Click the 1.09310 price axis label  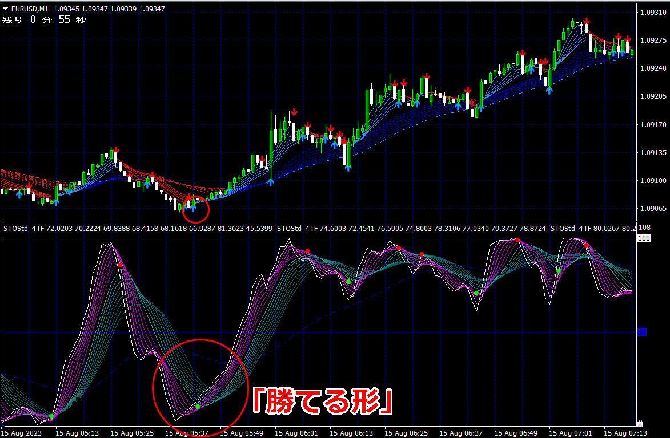click(653, 13)
